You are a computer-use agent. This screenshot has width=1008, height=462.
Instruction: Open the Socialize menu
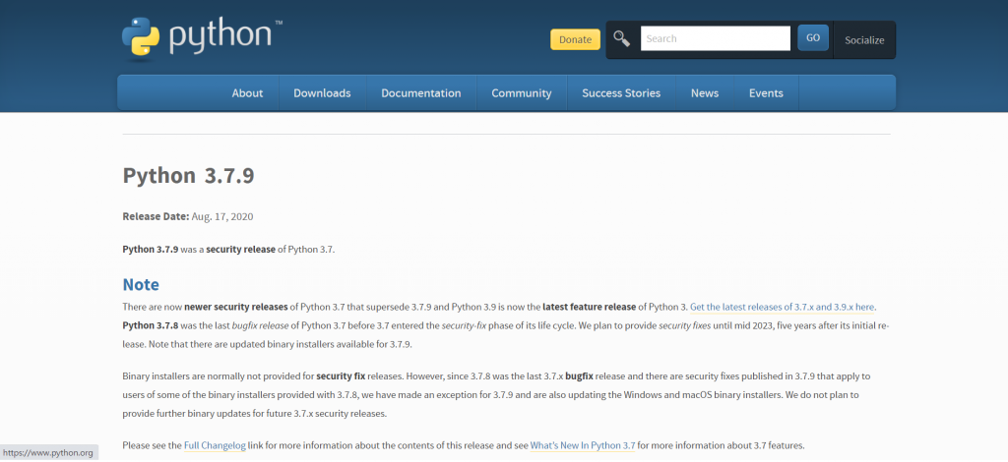click(864, 39)
